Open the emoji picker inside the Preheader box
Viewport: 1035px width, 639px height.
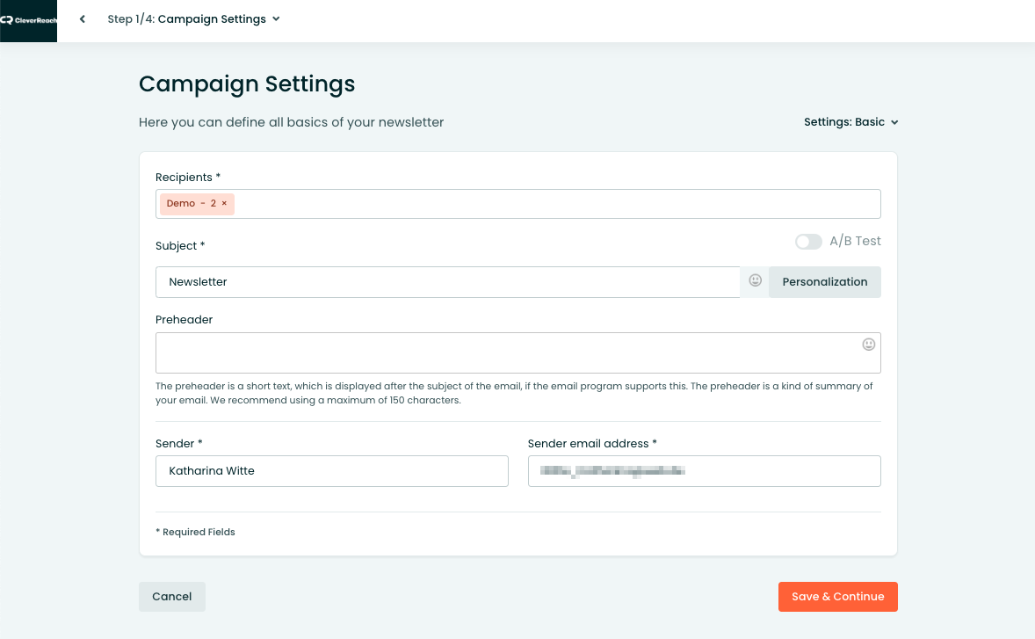[x=869, y=345]
